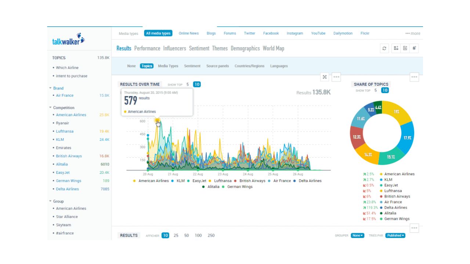
Task: Select All media types filter
Action: pos(158,33)
